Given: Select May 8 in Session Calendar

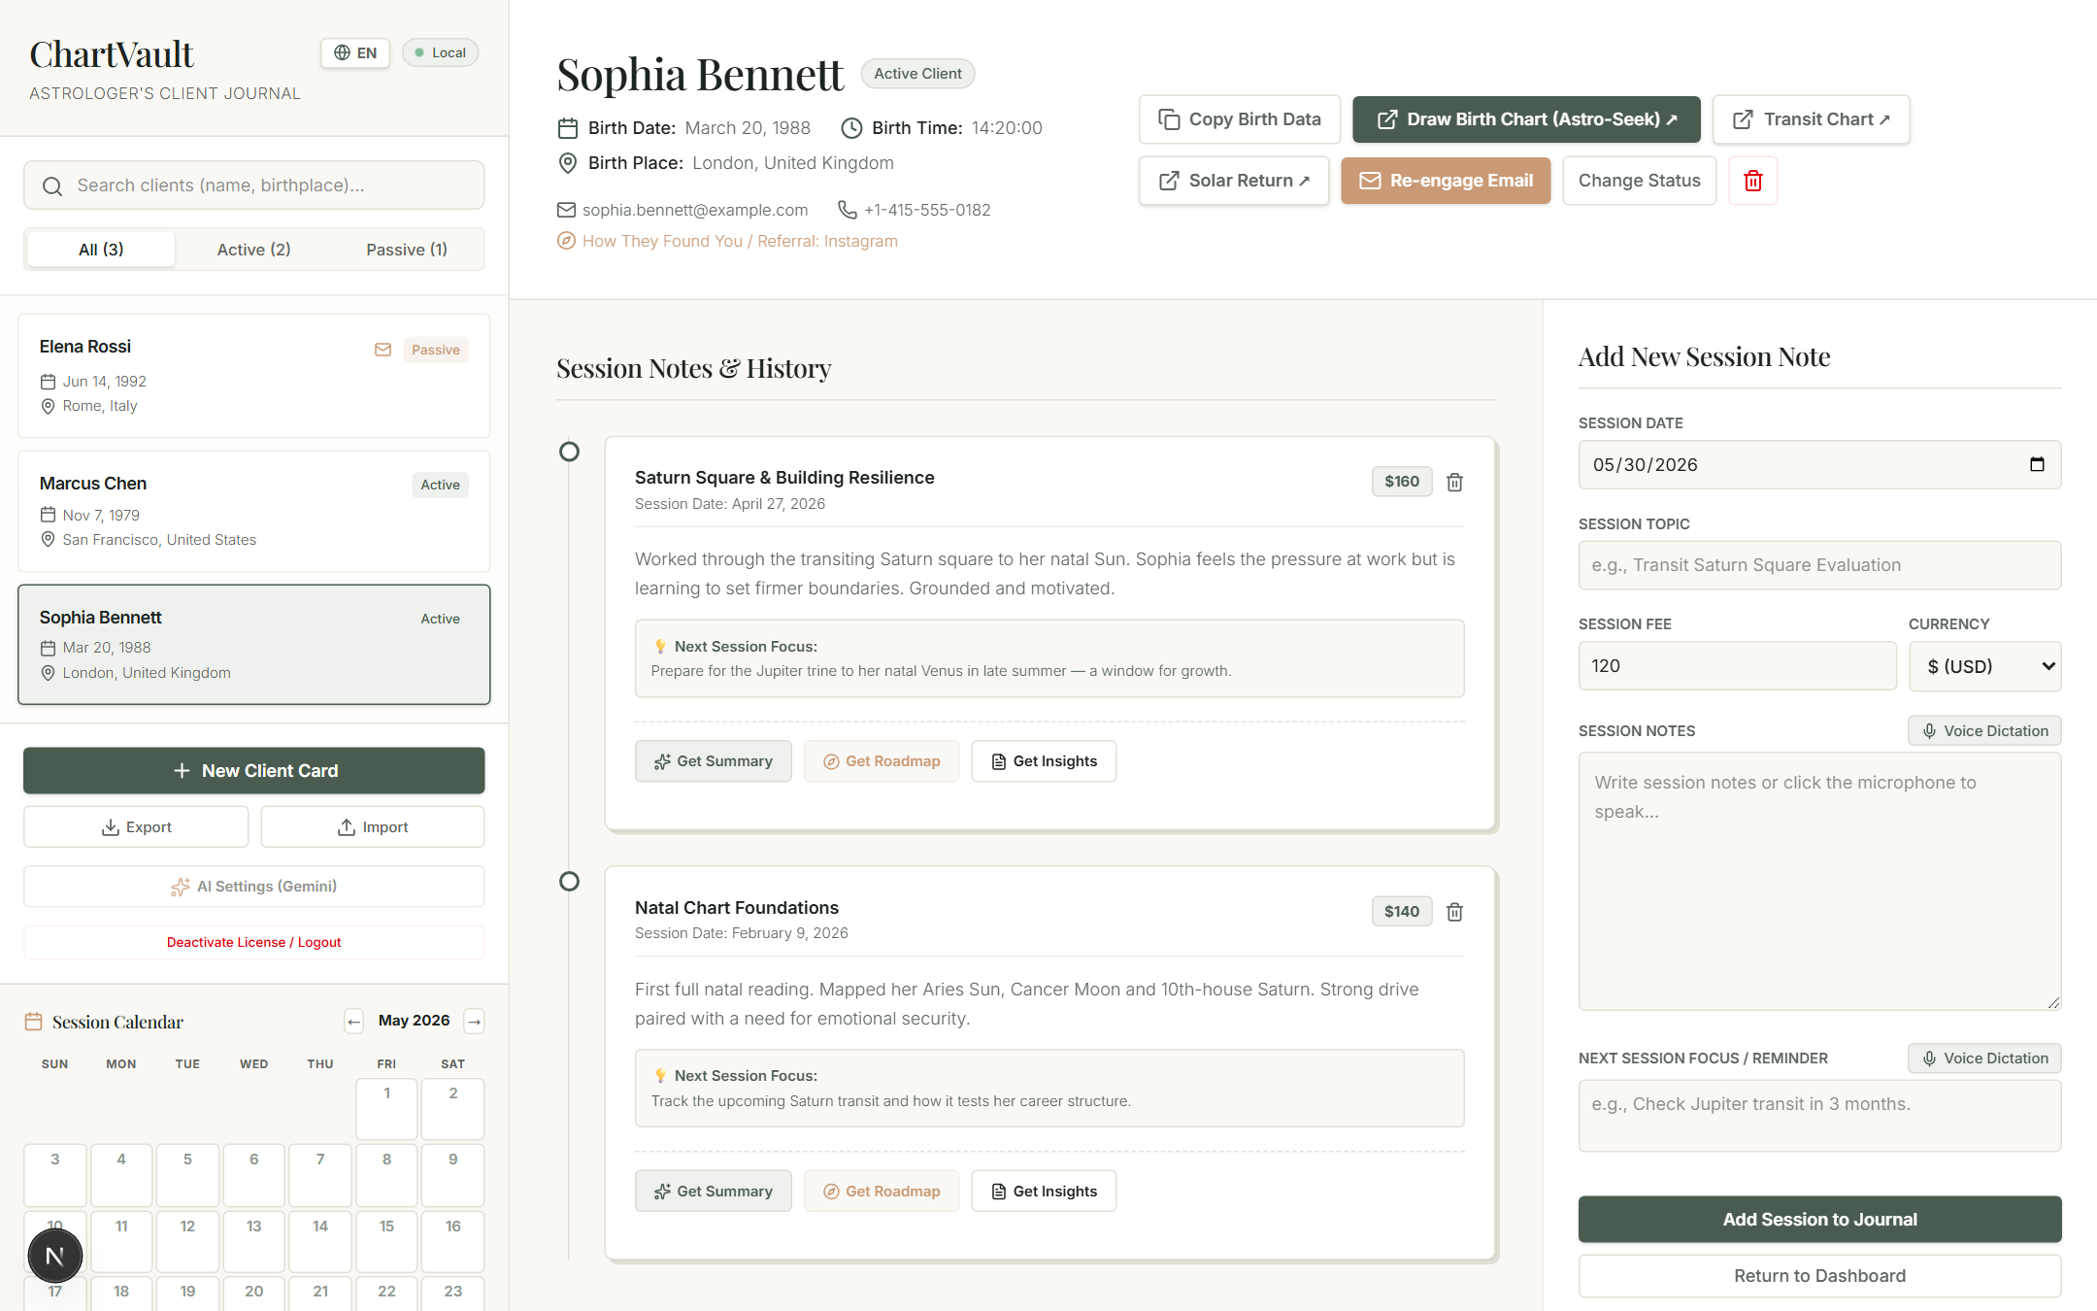Looking at the screenshot, I should (386, 1175).
